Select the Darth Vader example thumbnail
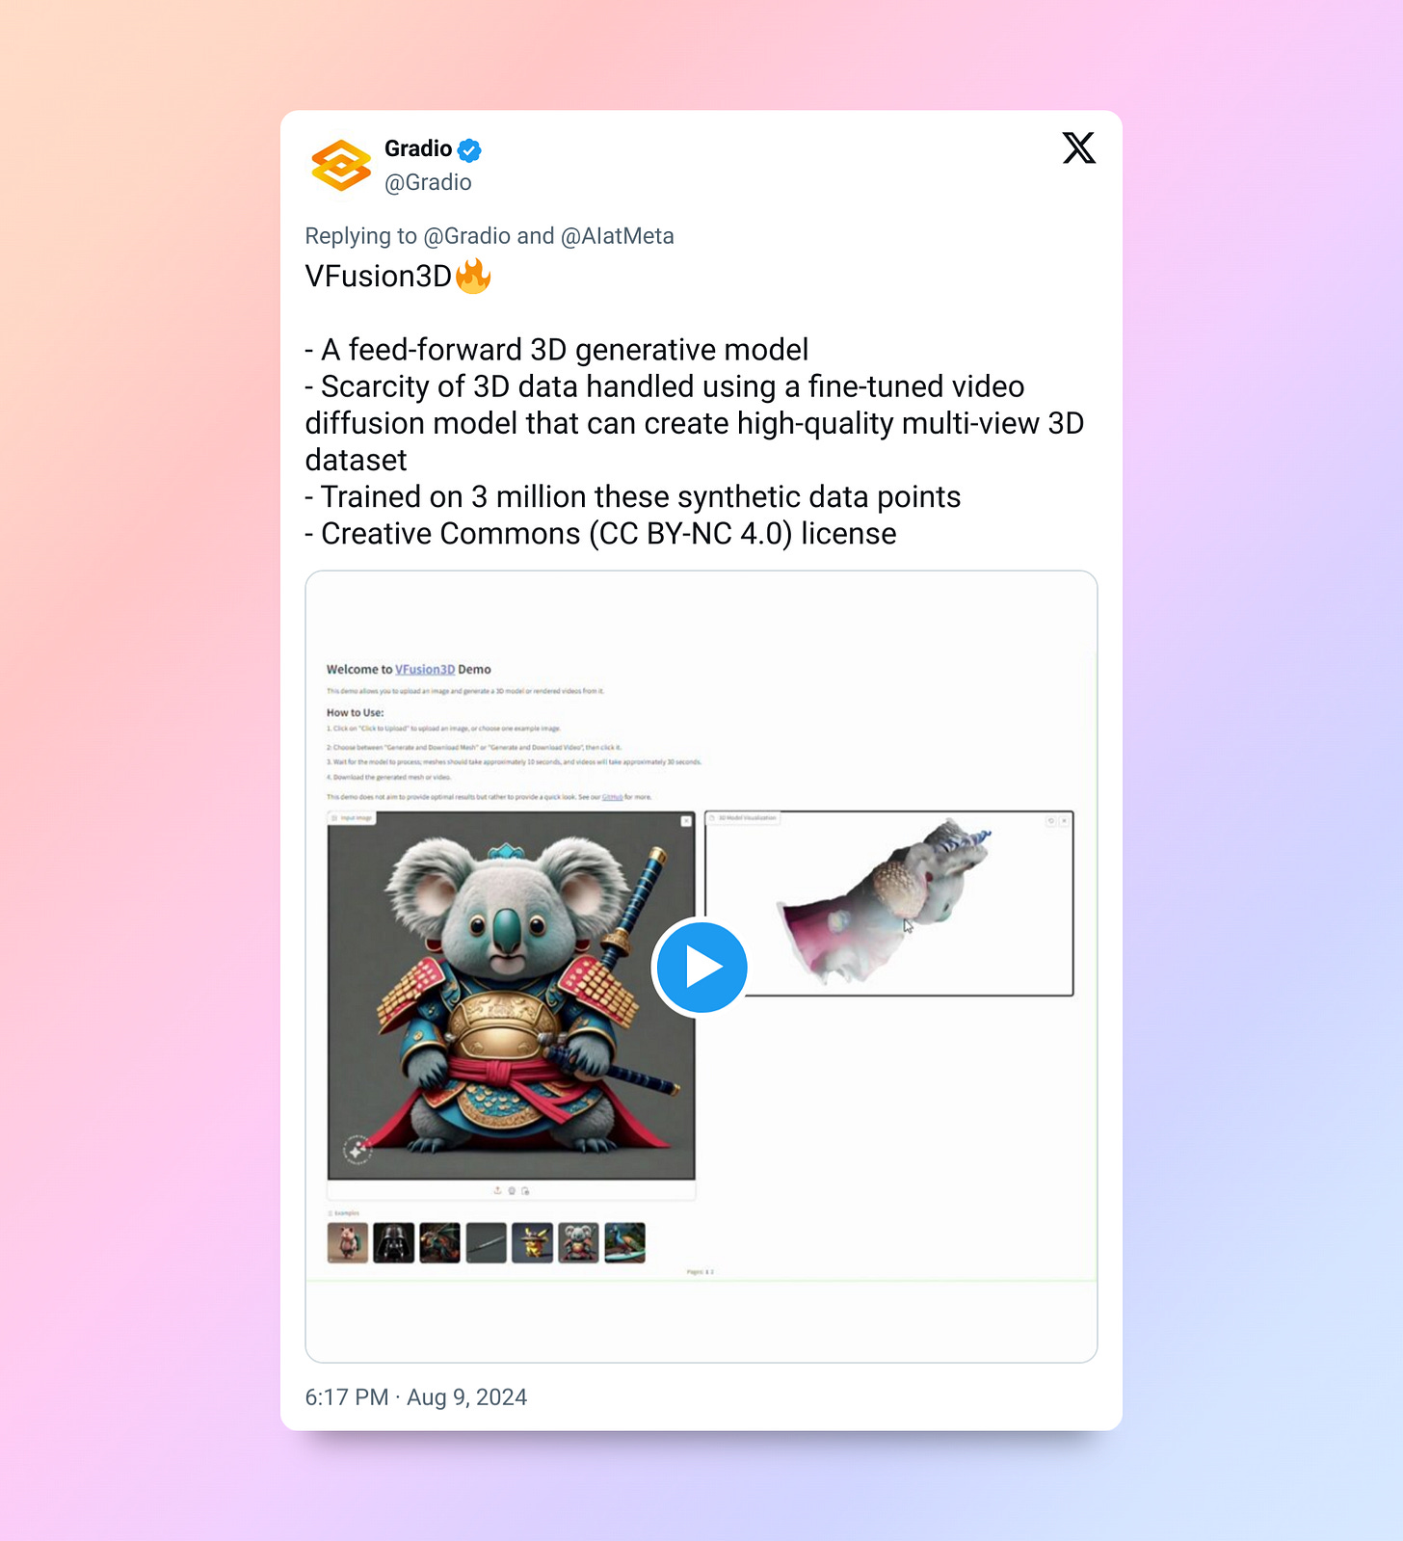Viewport: 1403px width, 1541px height. pyautogui.click(x=394, y=1242)
